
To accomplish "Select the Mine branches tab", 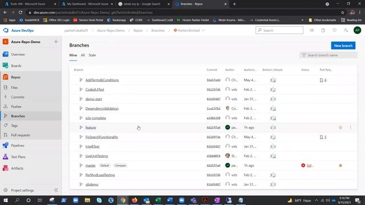I will (73, 55).
